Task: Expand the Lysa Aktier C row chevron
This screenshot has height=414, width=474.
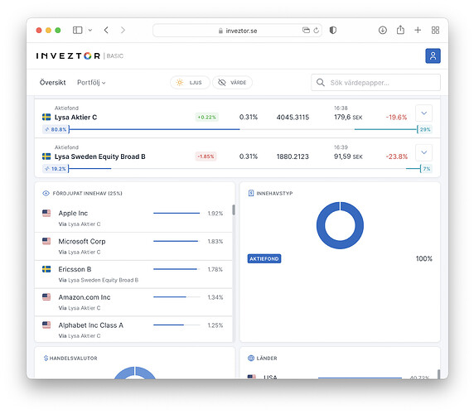Action: tap(423, 113)
